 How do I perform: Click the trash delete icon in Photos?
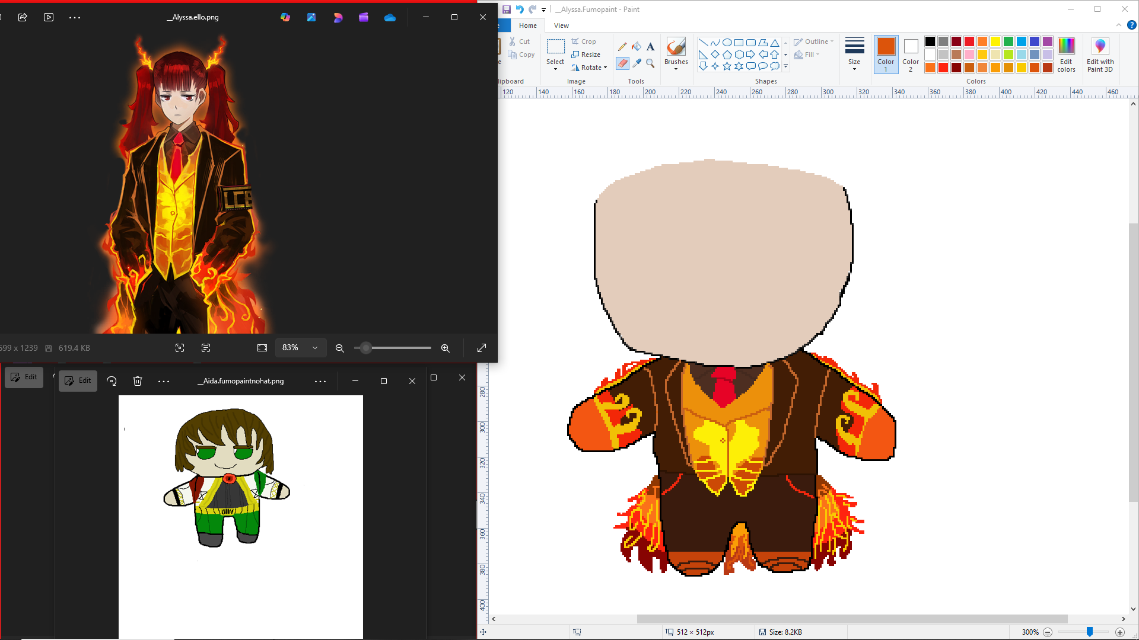[x=138, y=381]
